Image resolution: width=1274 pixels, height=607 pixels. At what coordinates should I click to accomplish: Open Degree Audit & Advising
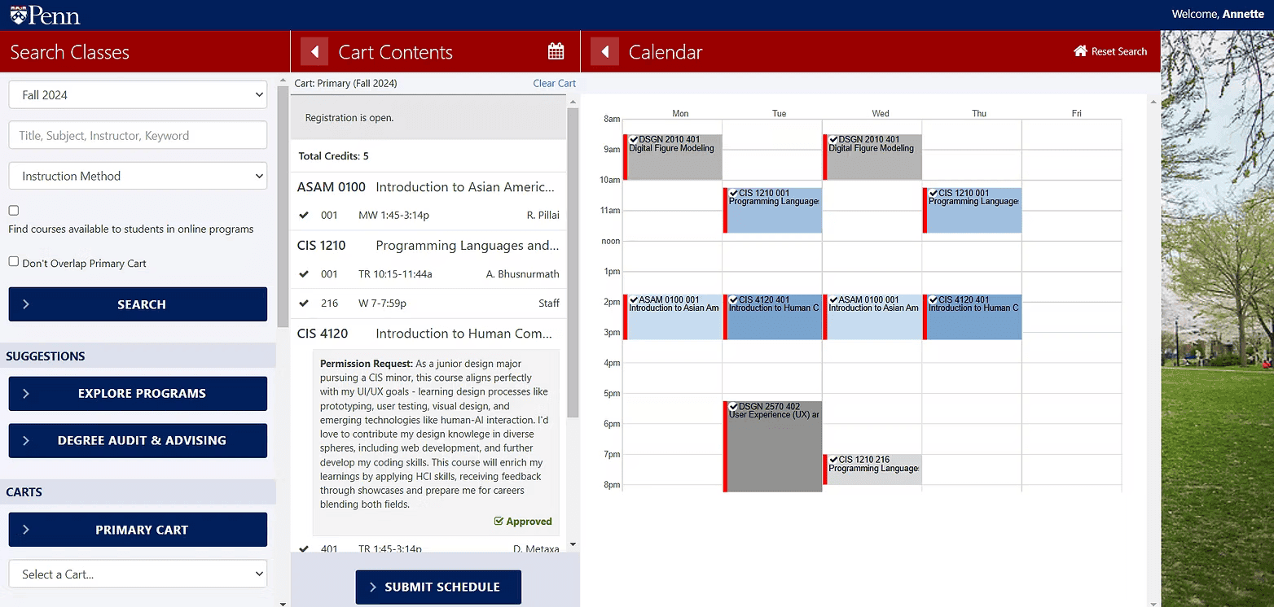click(x=138, y=441)
